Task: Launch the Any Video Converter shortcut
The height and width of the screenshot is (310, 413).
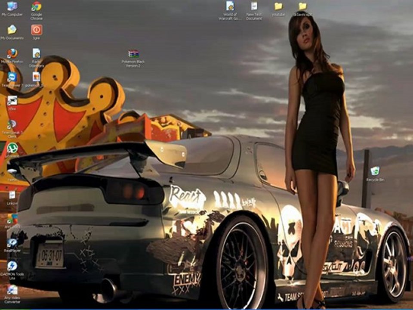Action: click(12, 290)
